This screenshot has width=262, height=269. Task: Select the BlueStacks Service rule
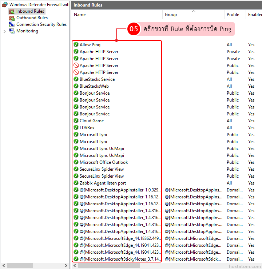pyautogui.click(x=97, y=79)
